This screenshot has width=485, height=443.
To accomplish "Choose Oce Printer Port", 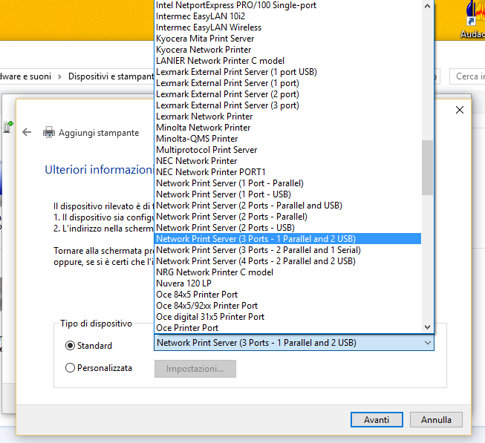I will pyautogui.click(x=287, y=327).
